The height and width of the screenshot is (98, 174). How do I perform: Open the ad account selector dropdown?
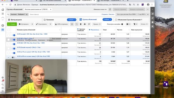point(38,9)
